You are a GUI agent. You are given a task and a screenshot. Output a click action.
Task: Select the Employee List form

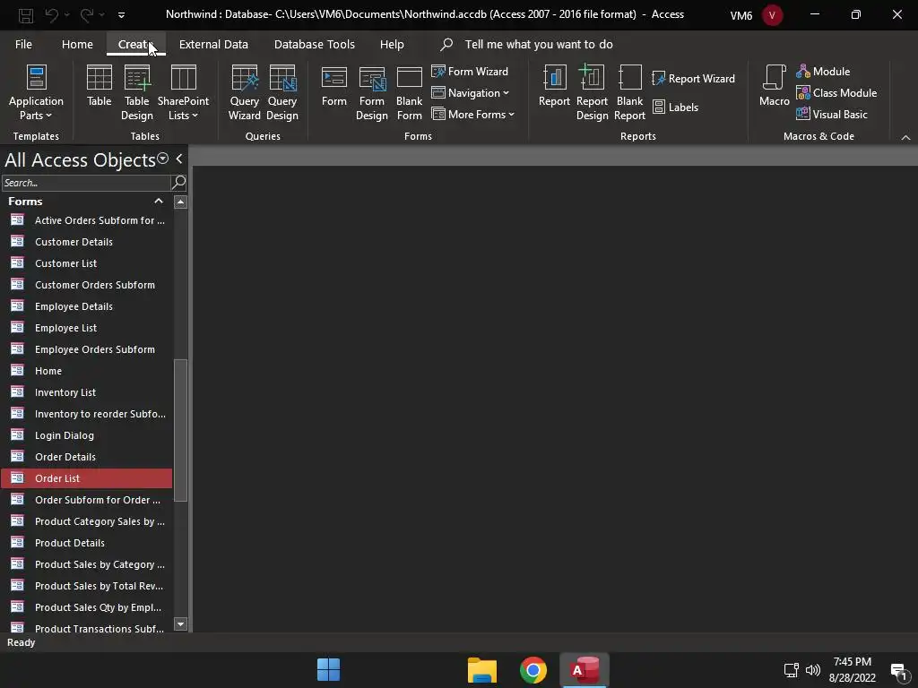point(87,328)
